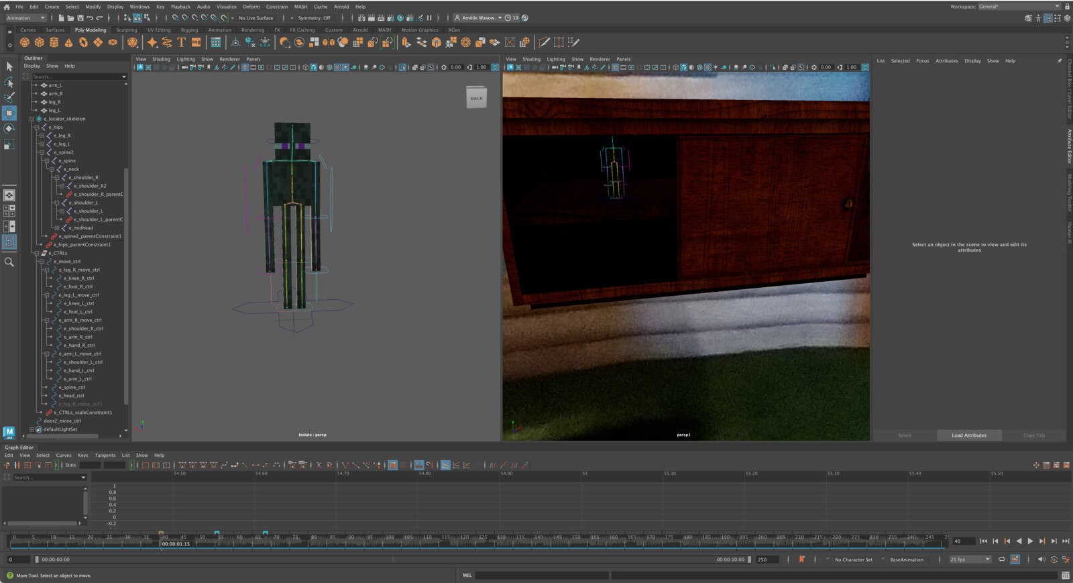Image resolution: width=1073 pixels, height=583 pixels.
Task: Create a polygon cone from the shelf
Action: click(68, 42)
